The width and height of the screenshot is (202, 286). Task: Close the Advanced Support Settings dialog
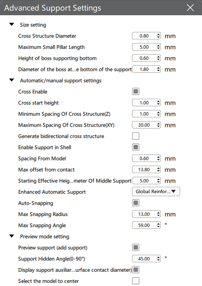(190, 8)
